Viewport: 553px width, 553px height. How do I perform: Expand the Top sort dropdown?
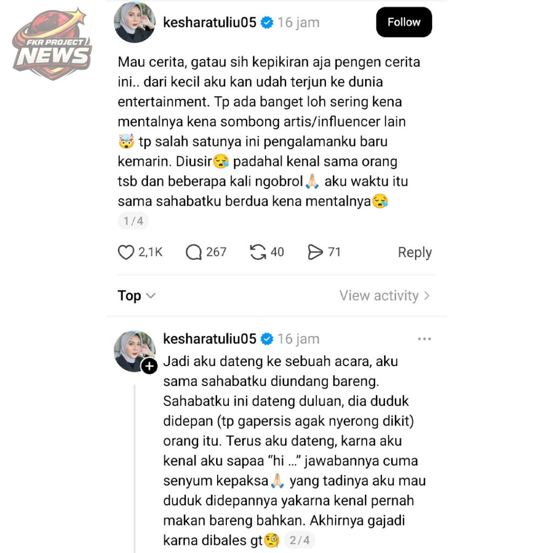click(x=137, y=295)
